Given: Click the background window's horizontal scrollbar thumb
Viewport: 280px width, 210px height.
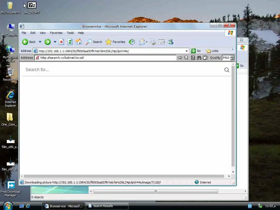Looking at the screenshot, I should click(x=156, y=191).
